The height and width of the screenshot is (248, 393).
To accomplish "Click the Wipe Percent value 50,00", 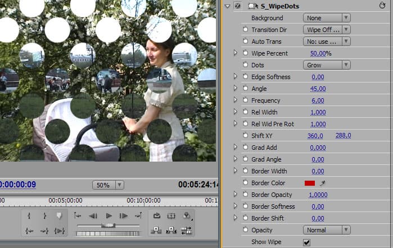I will click(x=318, y=53).
